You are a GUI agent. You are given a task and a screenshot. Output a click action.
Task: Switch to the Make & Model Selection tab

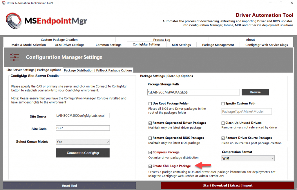coord(29,45)
